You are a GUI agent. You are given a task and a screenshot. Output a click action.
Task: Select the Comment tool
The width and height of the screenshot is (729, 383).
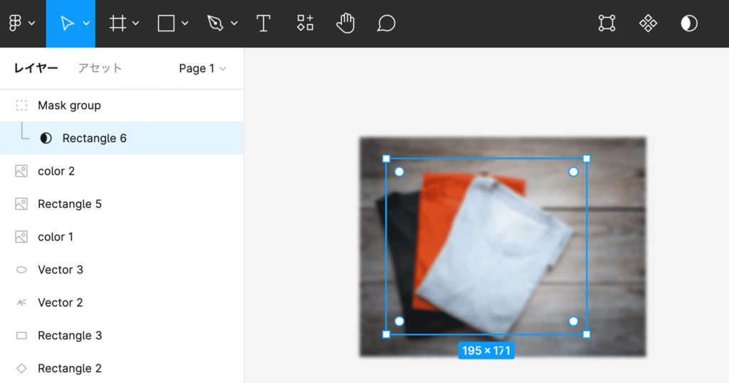point(386,23)
